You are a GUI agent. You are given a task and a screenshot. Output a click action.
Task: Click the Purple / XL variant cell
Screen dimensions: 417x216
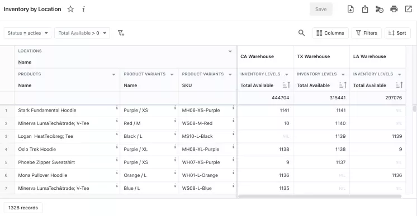click(x=149, y=150)
